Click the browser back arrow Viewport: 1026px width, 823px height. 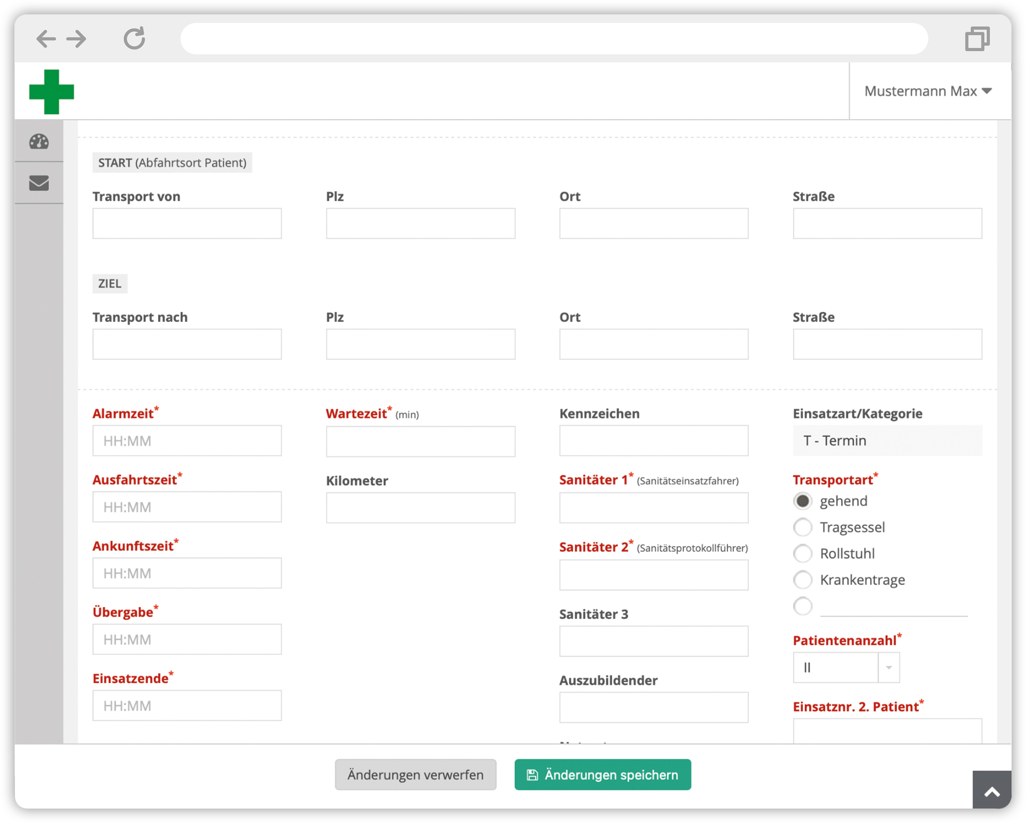46,39
